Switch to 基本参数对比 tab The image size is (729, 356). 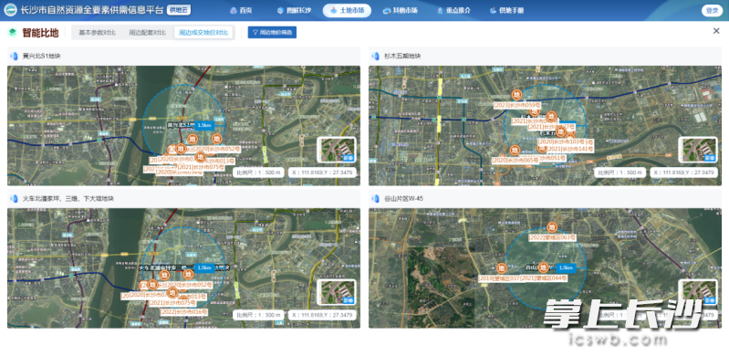click(x=97, y=33)
